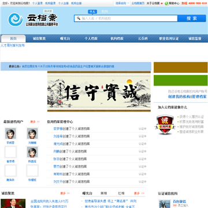Click the 搜索 search button
The height and width of the screenshot is (208, 208).
[192, 18]
